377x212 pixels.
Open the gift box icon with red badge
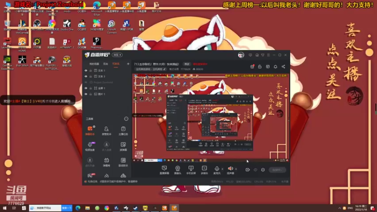252,66
